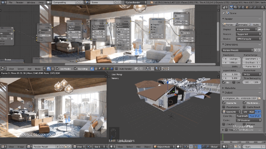This screenshot has height=149, width=266.
Task: Select the World properties tab icon
Action: coord(243,7)
